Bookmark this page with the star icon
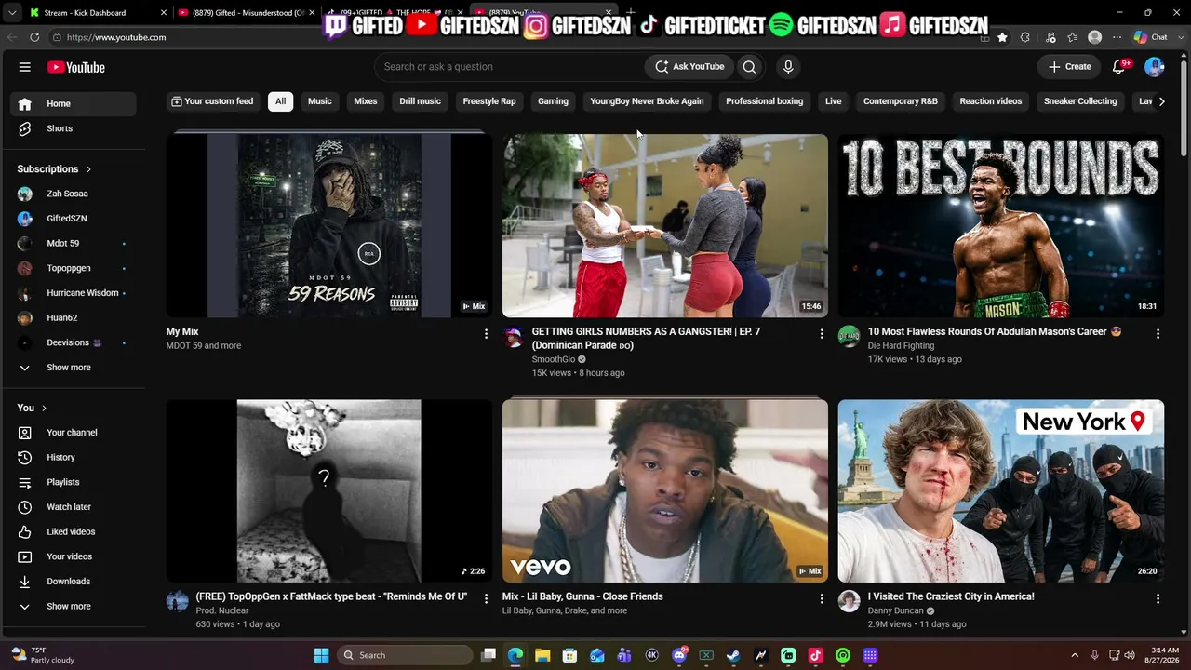This screenshot has width=1191, height=670. [x=1002, y=37]
